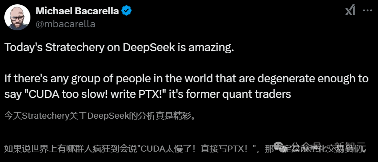Open the Grok explain-post icon
This screenshot has height=162, width=378.
[350, 11]
